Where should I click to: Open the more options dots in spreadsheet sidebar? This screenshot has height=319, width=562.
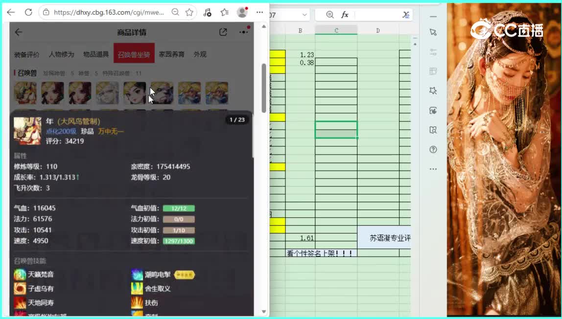[433, 169]
